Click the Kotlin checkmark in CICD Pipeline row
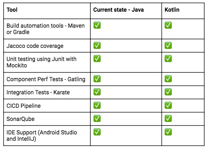 coord(168,105)
